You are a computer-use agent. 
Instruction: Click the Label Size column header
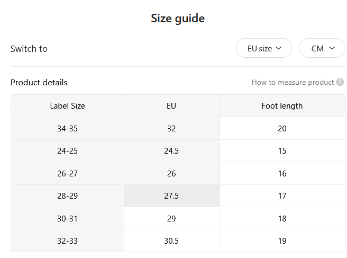68,106
